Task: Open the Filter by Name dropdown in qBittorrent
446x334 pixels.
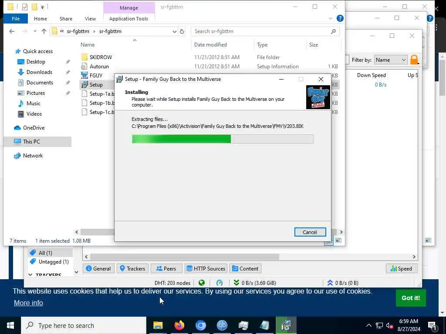Action: point(391,60)
